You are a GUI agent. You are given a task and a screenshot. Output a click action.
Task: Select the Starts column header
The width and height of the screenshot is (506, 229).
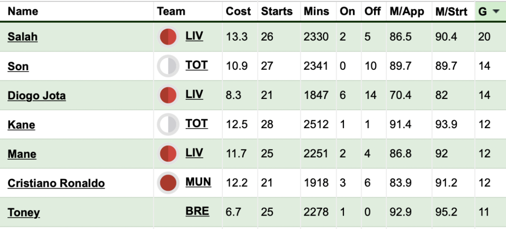coord(277,11)
